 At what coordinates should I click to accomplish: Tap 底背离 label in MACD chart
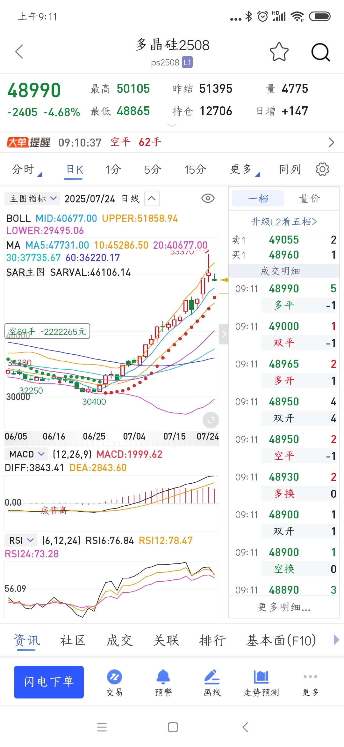click(54, 510)
